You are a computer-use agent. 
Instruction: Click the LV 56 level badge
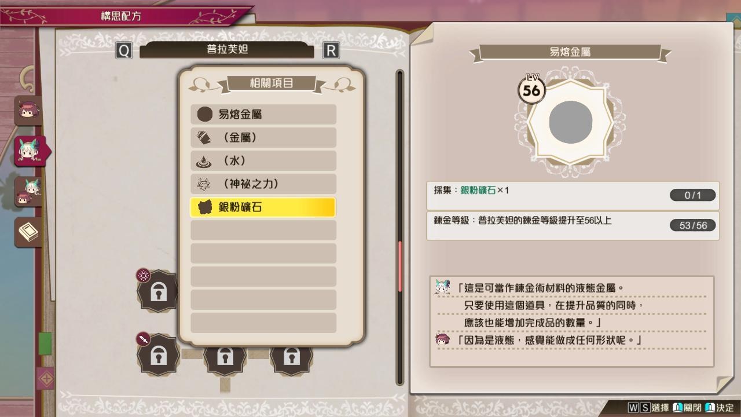point(531,89)
